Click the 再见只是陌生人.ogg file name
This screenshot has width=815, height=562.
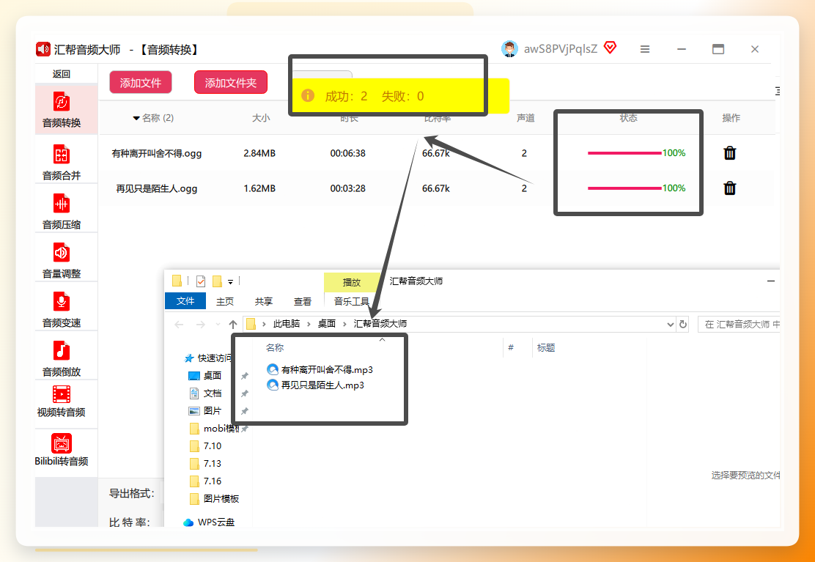point(156,188)
